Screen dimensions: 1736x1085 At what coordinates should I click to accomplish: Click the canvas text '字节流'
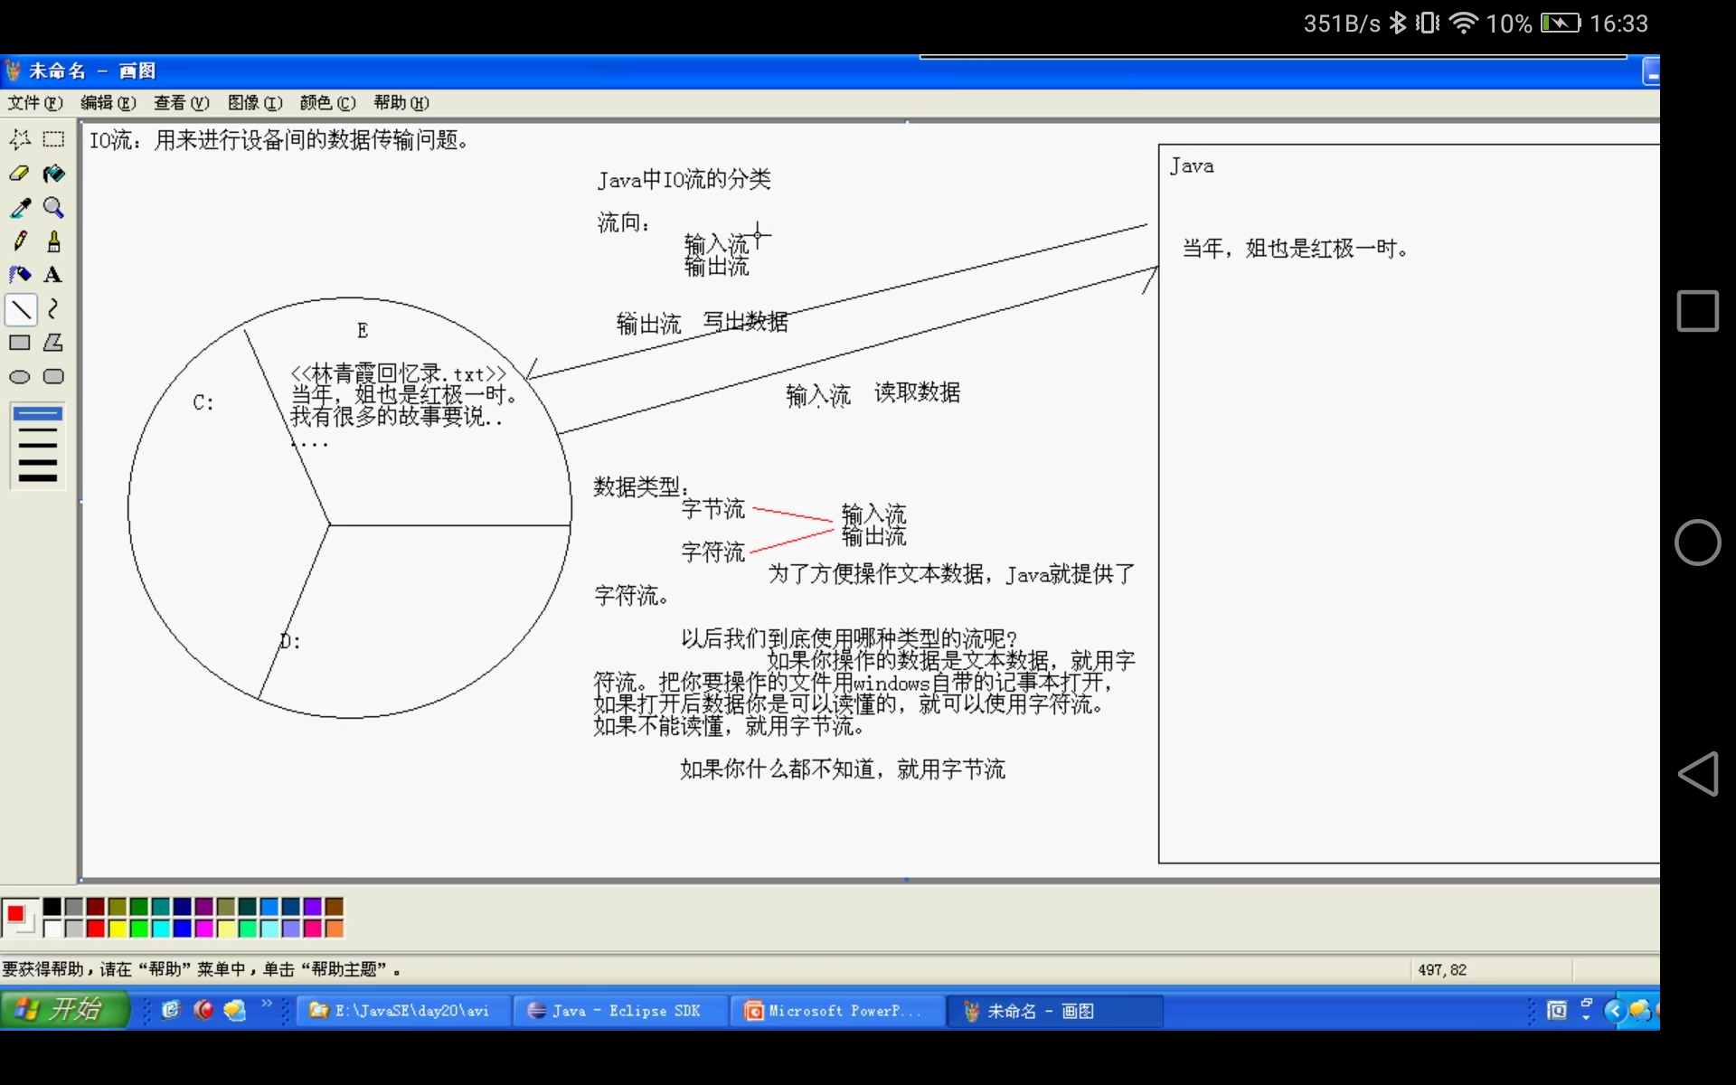[x=713, y=509]
